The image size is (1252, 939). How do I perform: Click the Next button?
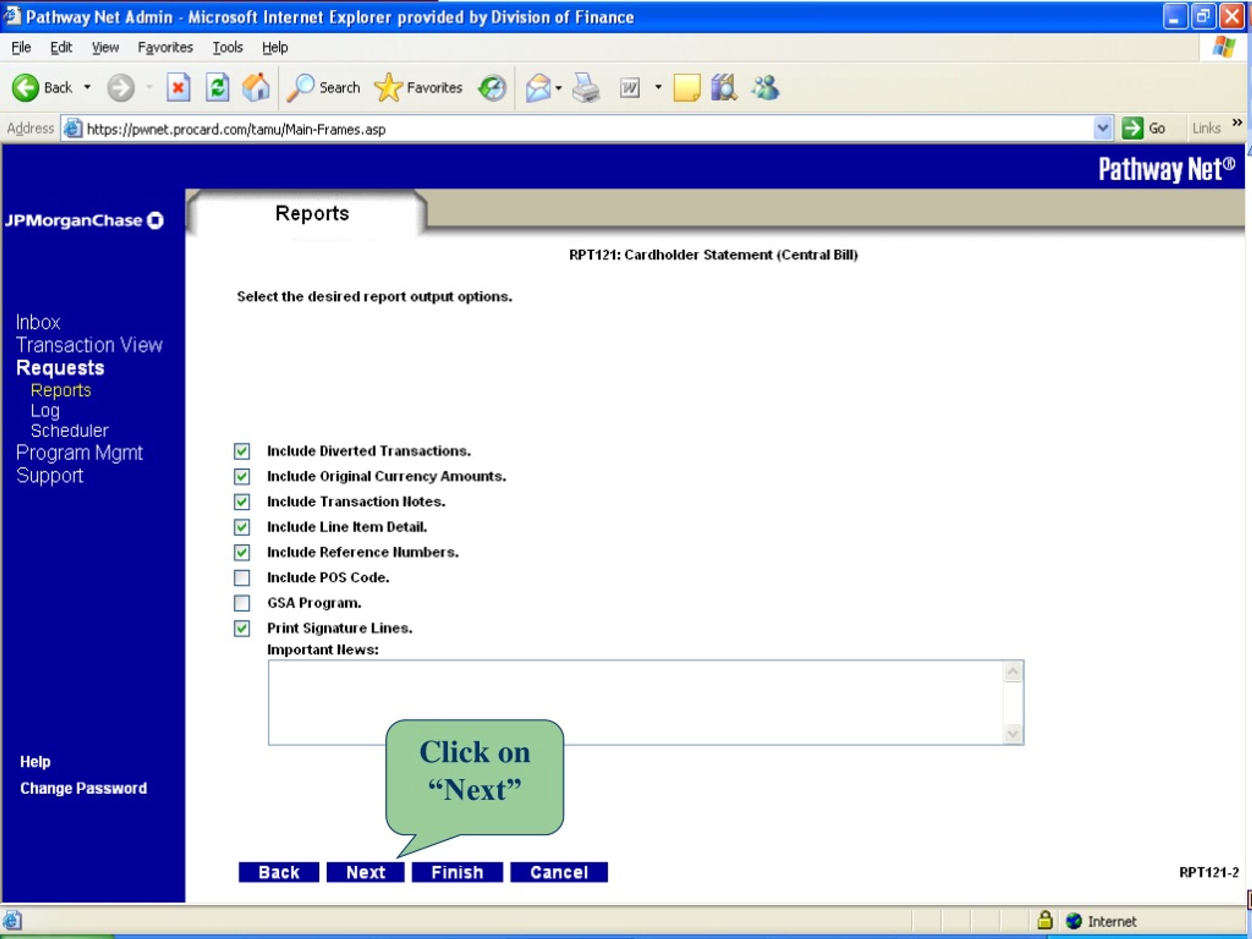366,872
